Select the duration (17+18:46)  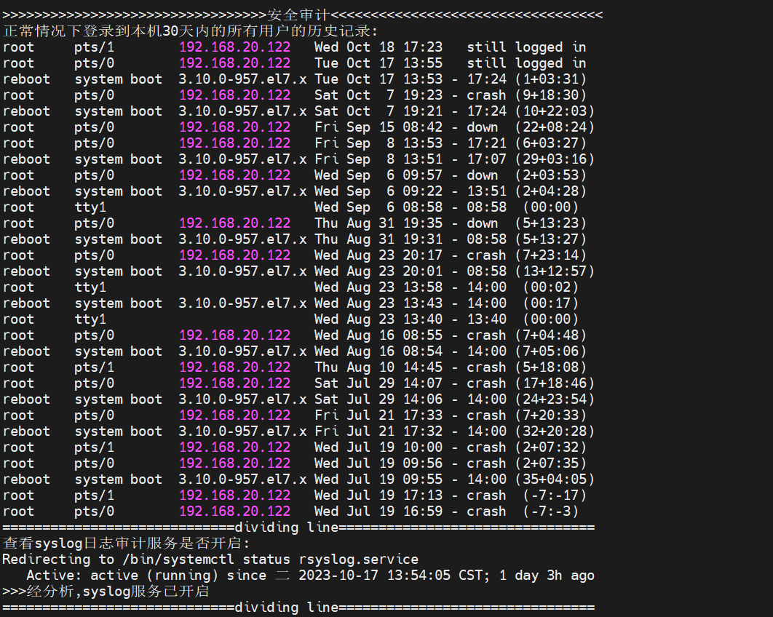555,383
